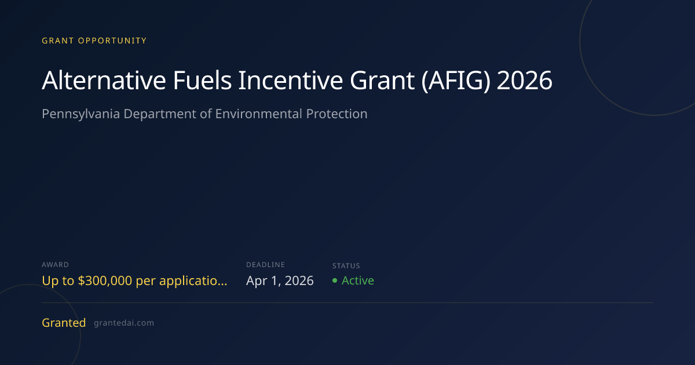This screenshot has height=365, width=695.
Task: Click the 'GRANT OPPORTUNITY' label
Action: [x=94, y=41]
